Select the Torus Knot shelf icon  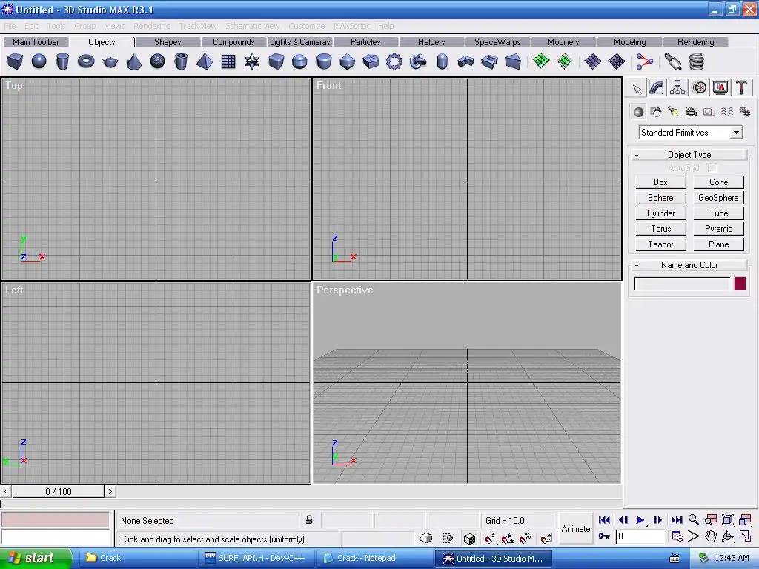coord(418,61)
